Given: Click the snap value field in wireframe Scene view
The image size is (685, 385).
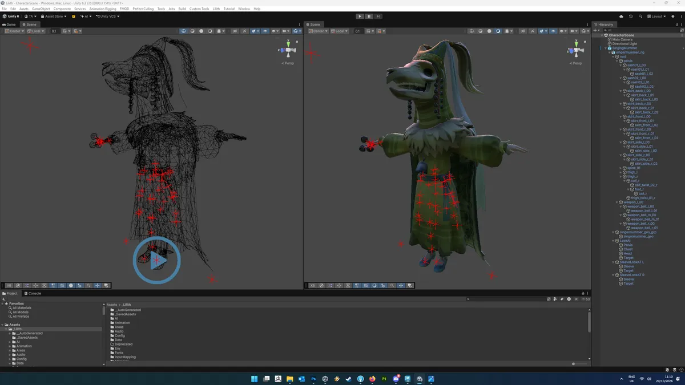Looking at the screenshot, I should point(54,31).
